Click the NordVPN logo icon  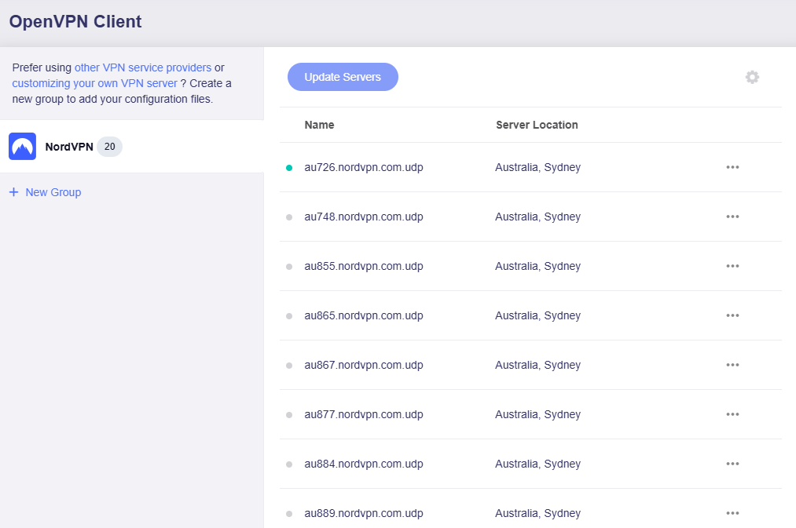coord(22,147)
